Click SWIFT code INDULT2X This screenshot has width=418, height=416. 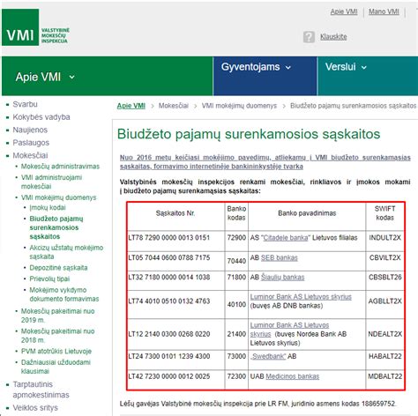coord(384,238)
